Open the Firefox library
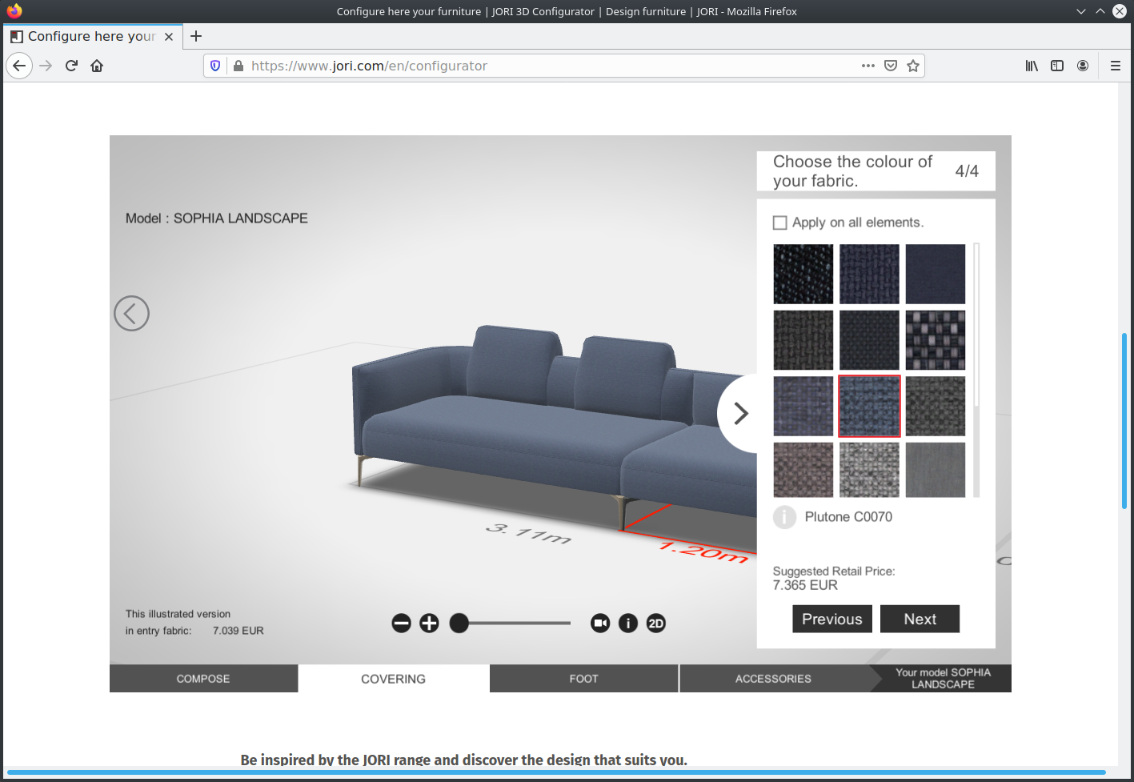Viewport: 1134px width, 782px height. 1032,66
